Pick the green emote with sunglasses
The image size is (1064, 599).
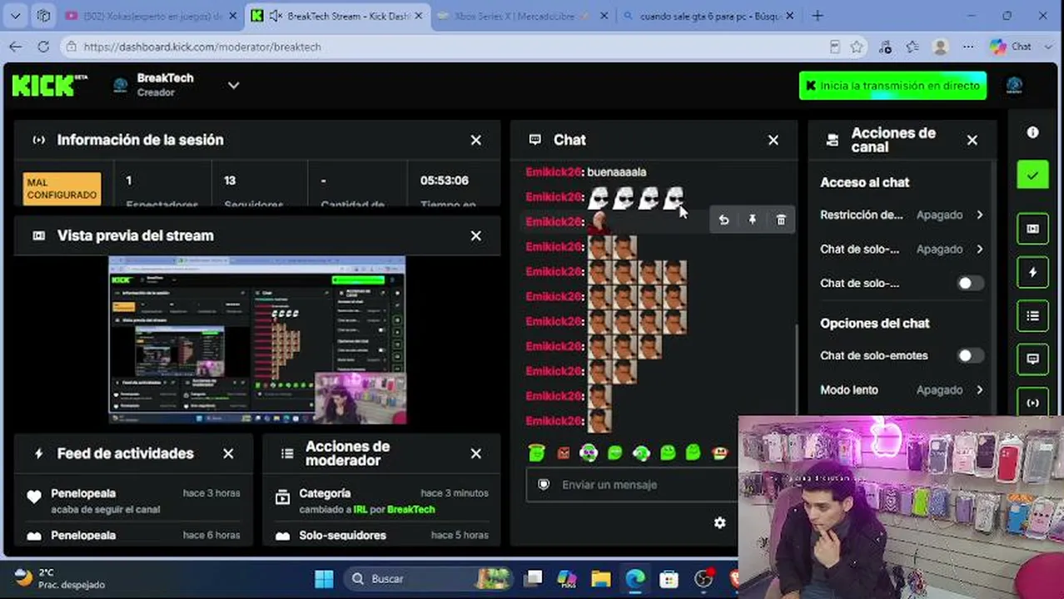coord(589,453)
